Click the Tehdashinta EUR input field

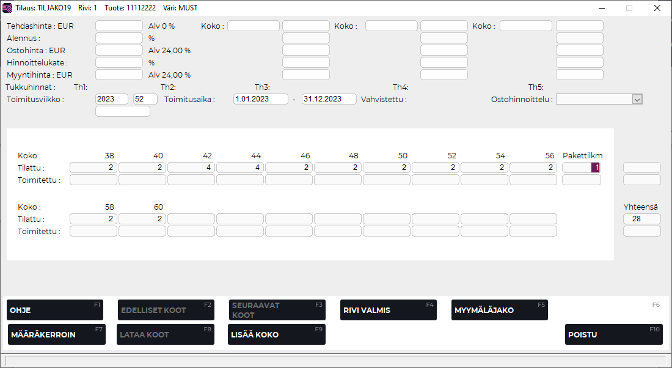pos(119,26)
